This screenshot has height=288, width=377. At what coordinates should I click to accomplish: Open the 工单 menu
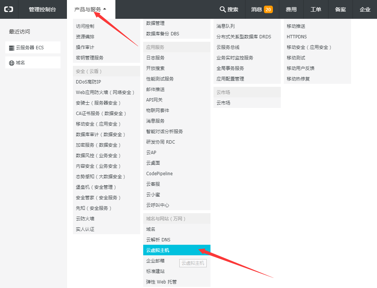[x=316, y=9]
